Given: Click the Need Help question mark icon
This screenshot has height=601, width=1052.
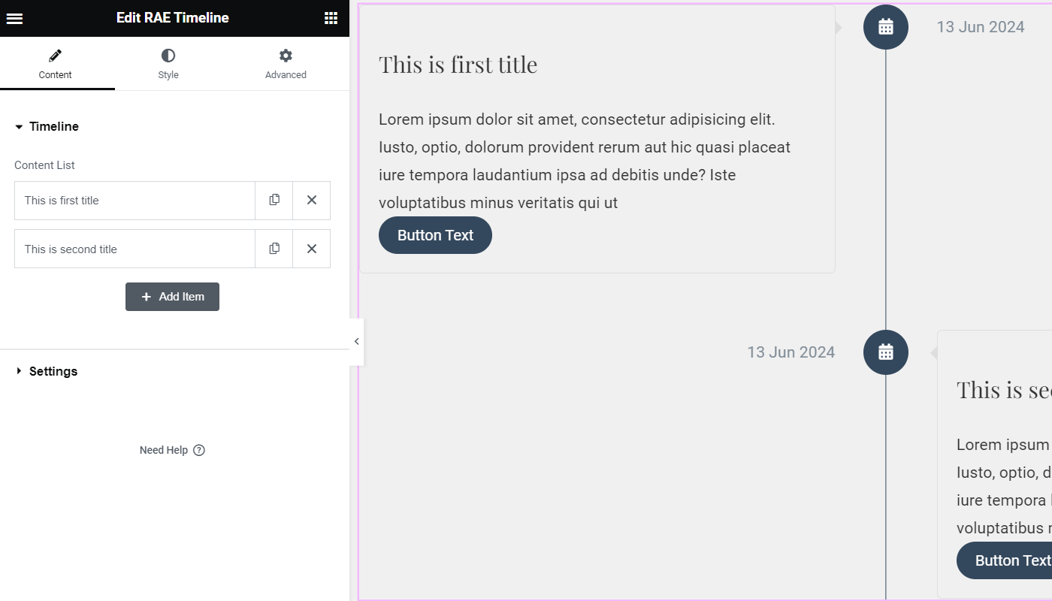Looking at the screenshot, I should [x=199, y=450].
